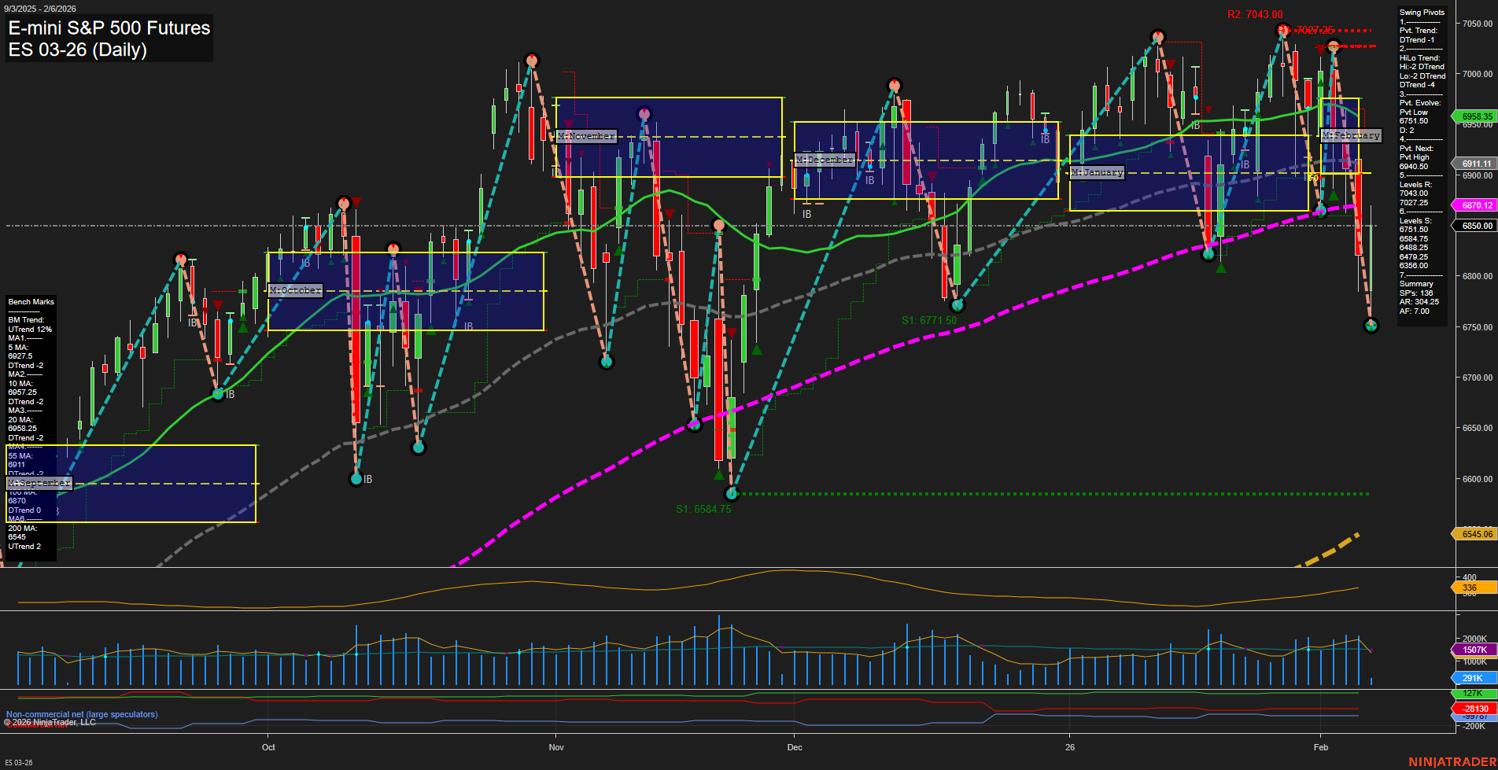Click the green up-triangle below S1: 6584.75
Viewport: 1498px width, 770px height.
pos(718,475)
